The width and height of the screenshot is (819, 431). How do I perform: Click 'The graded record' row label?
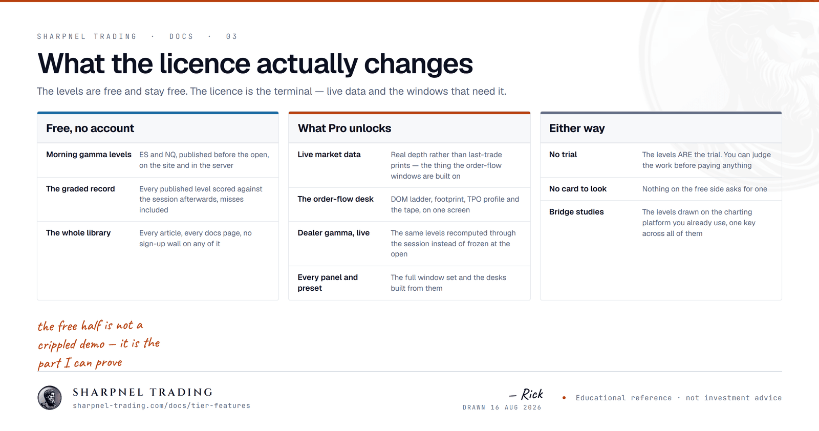(80, 189)
